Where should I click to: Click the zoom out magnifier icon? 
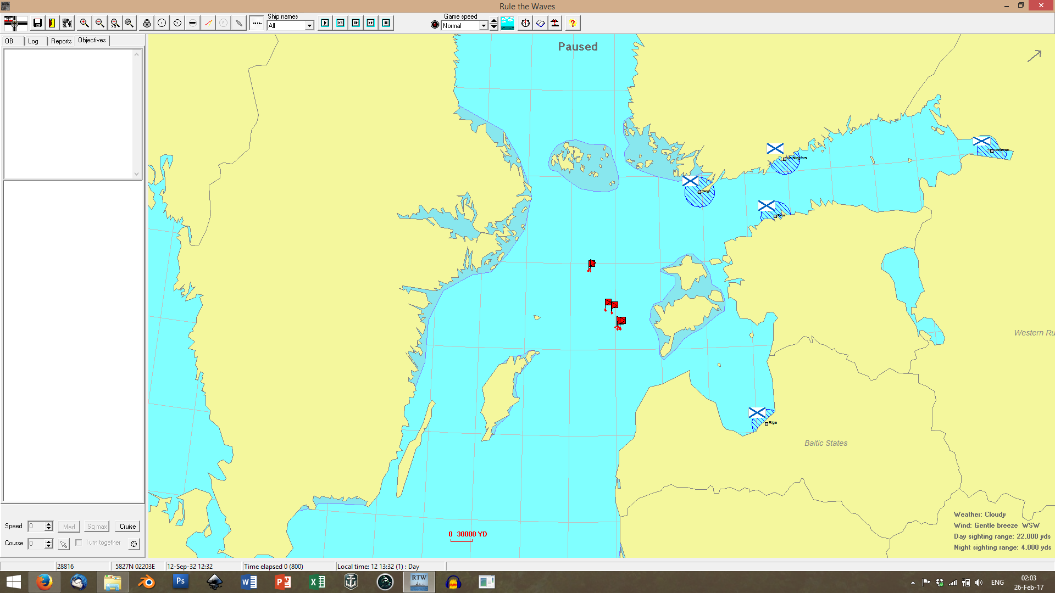[x=99, y=23]
